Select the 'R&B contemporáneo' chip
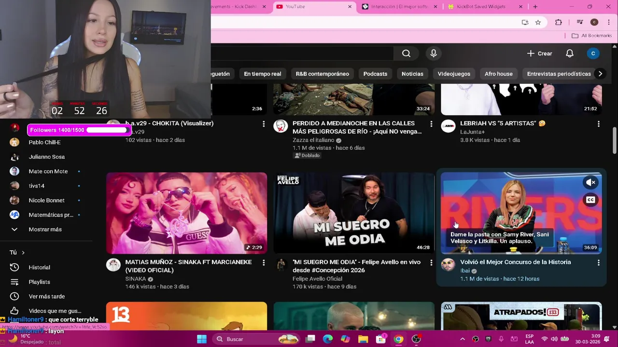 (322, 74)
